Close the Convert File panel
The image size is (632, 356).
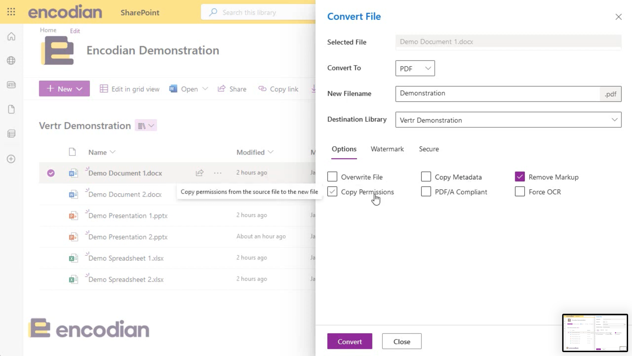pyautogui.click(x=619, y=17)
